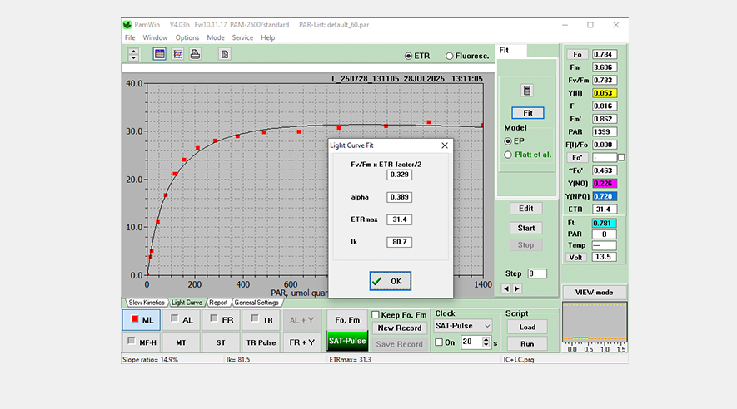
Task: Click the Run script button
Action: pyautogui.click(x=527, y=344)
